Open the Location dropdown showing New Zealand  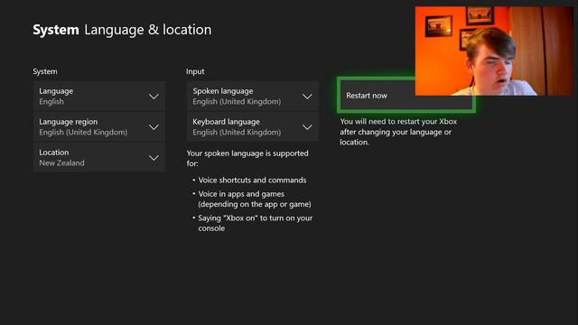coord(99,157)
